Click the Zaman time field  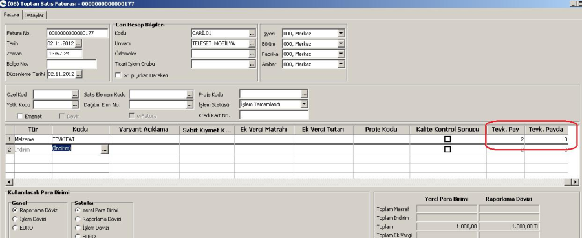[65, 54]
